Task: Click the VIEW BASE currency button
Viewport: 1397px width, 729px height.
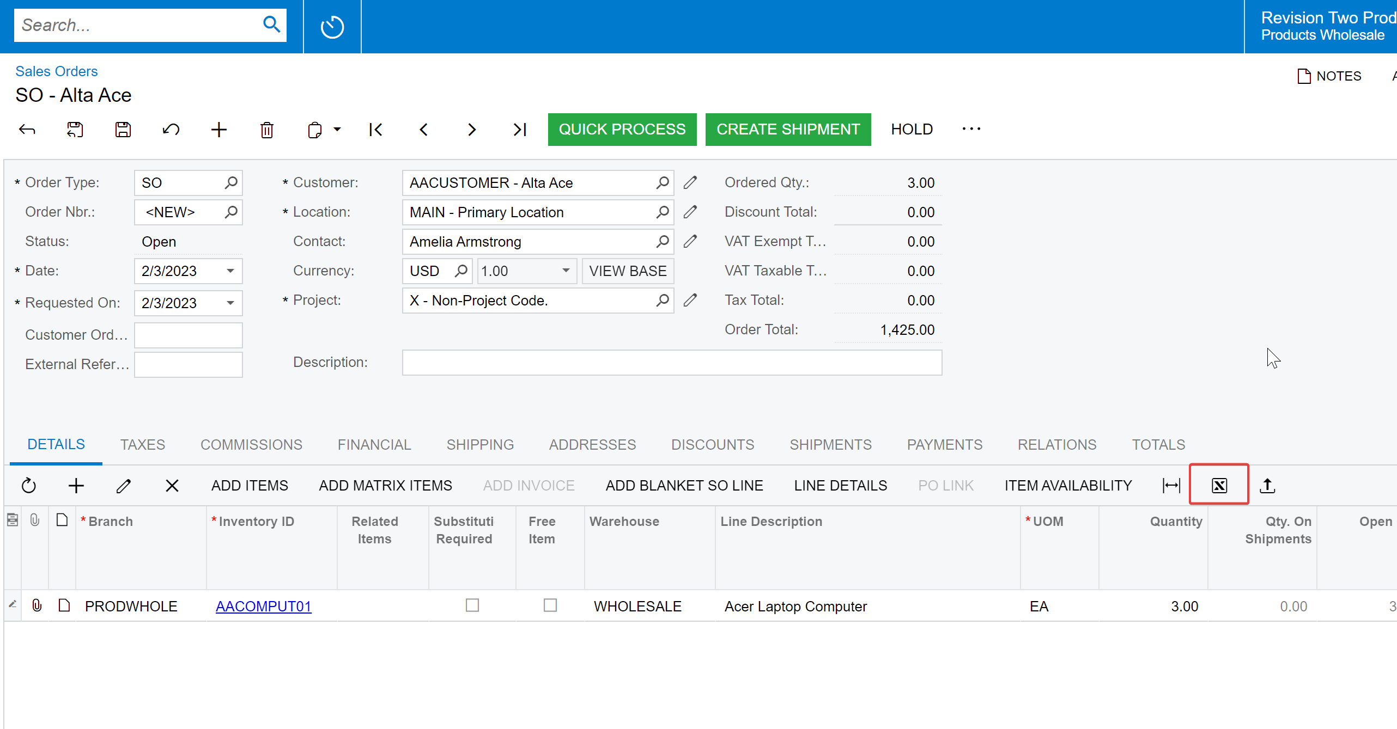Action: click(x=627, y=271)
